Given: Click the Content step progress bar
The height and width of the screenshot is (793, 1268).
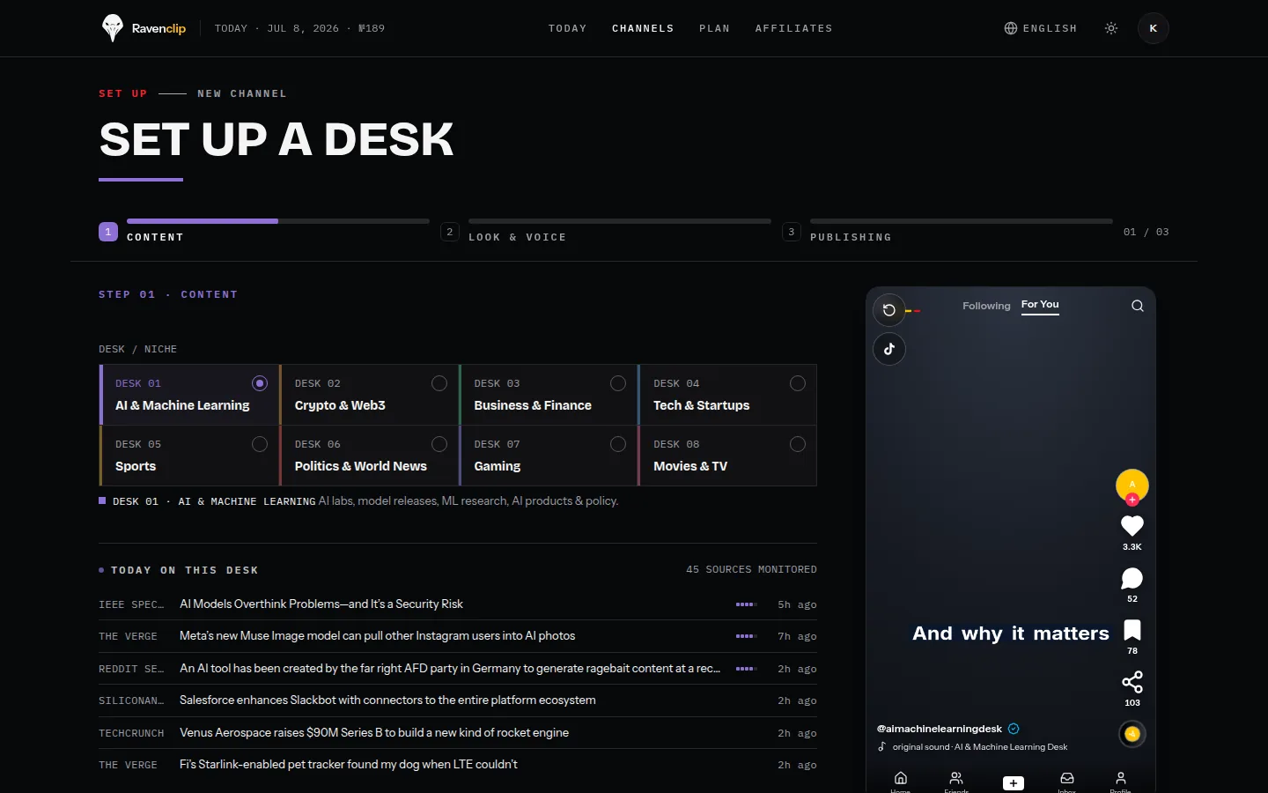Looking at the screenshot, I should point(278,221).
